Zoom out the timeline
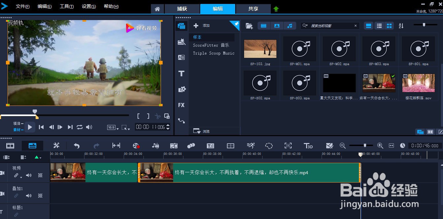 click(x=343, y=145)
